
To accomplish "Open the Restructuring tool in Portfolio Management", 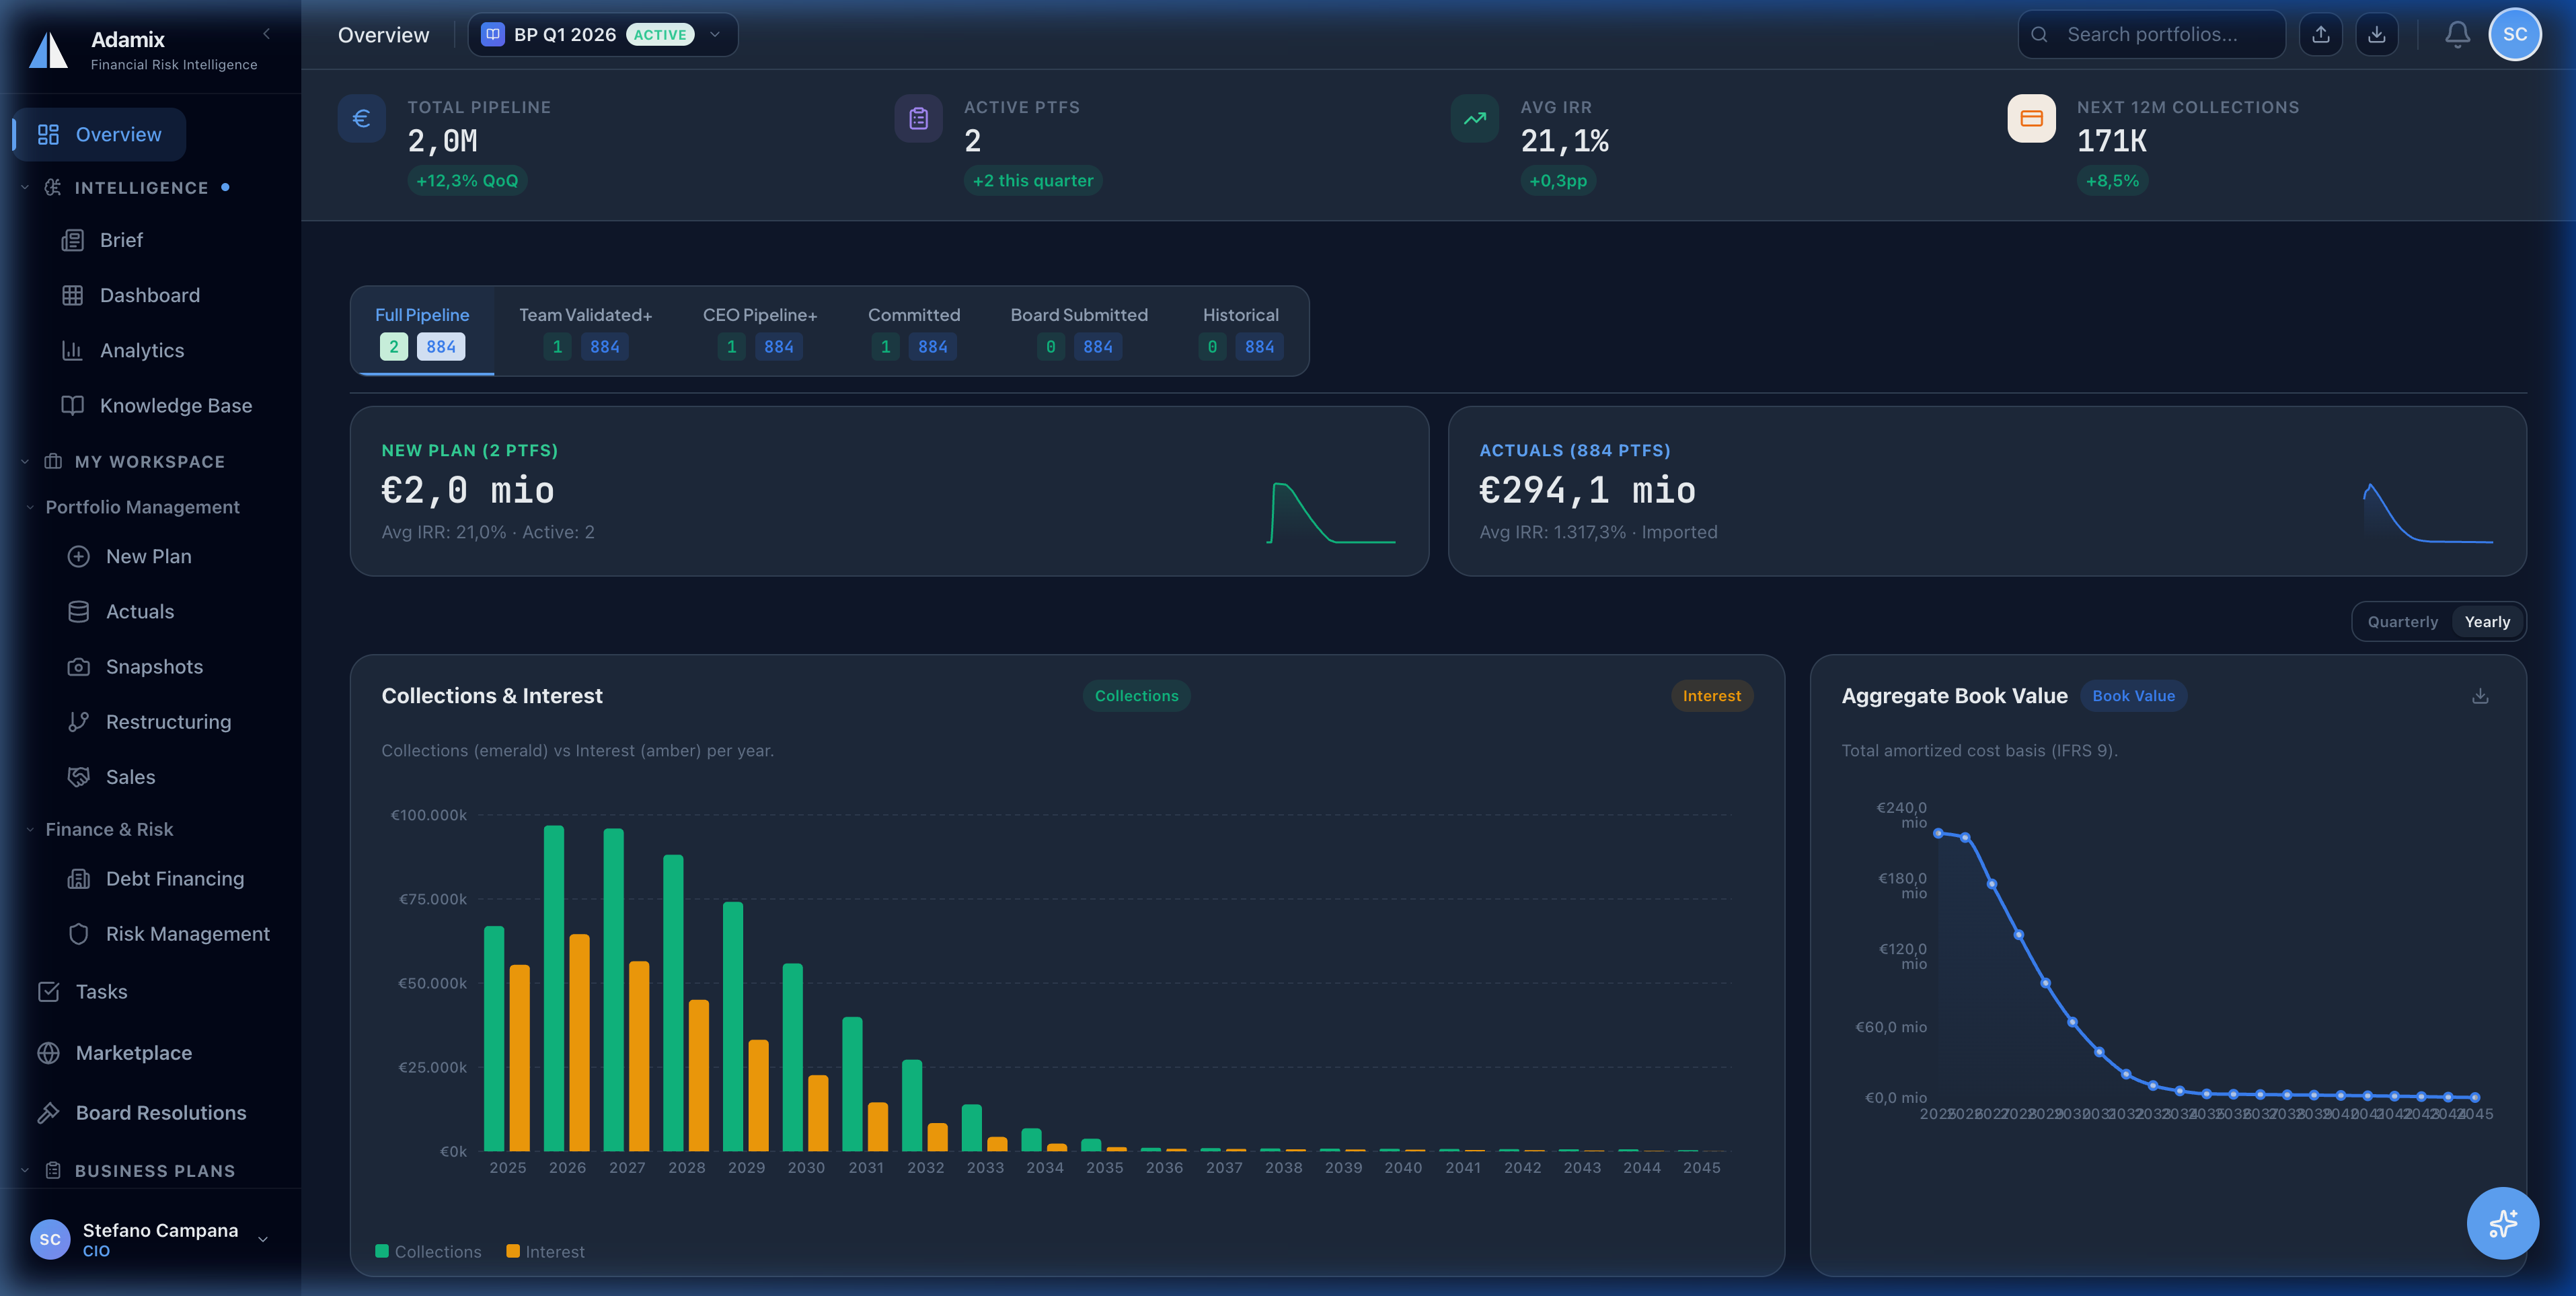I will (x=168, y=721).
